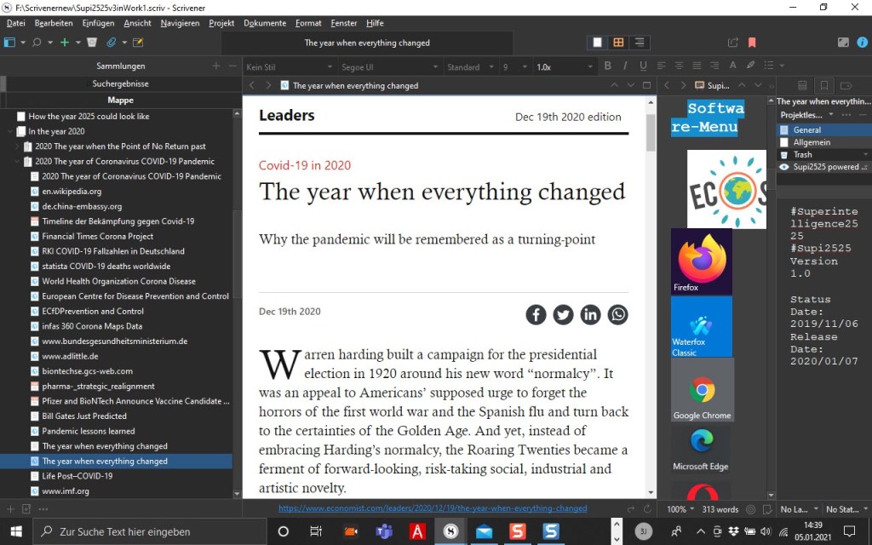This screenshot has width=872, height=545.
Task: Click the green Add document plus icon
Action: [65, 42]
